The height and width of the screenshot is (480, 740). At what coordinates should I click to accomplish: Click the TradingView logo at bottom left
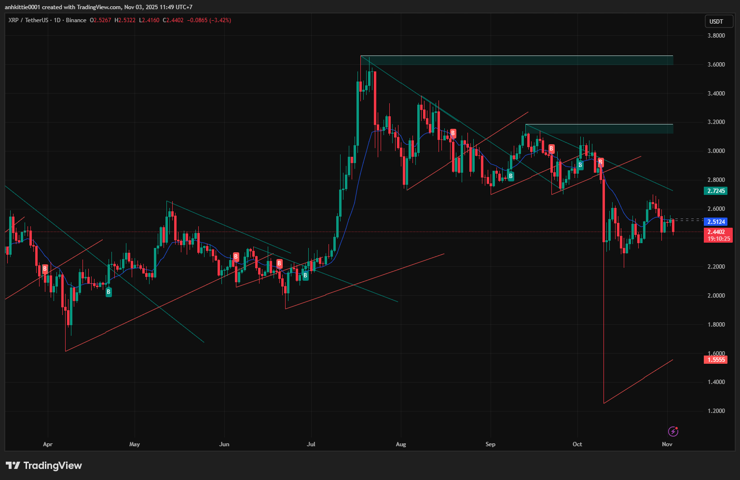click(44, 466)
